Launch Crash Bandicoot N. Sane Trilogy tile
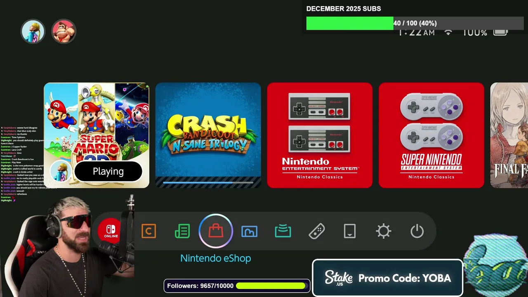This screenshot has height=297, width=528. tap(208, 135)
